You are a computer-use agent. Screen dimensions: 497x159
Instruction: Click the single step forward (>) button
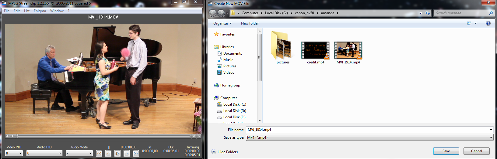127,153
